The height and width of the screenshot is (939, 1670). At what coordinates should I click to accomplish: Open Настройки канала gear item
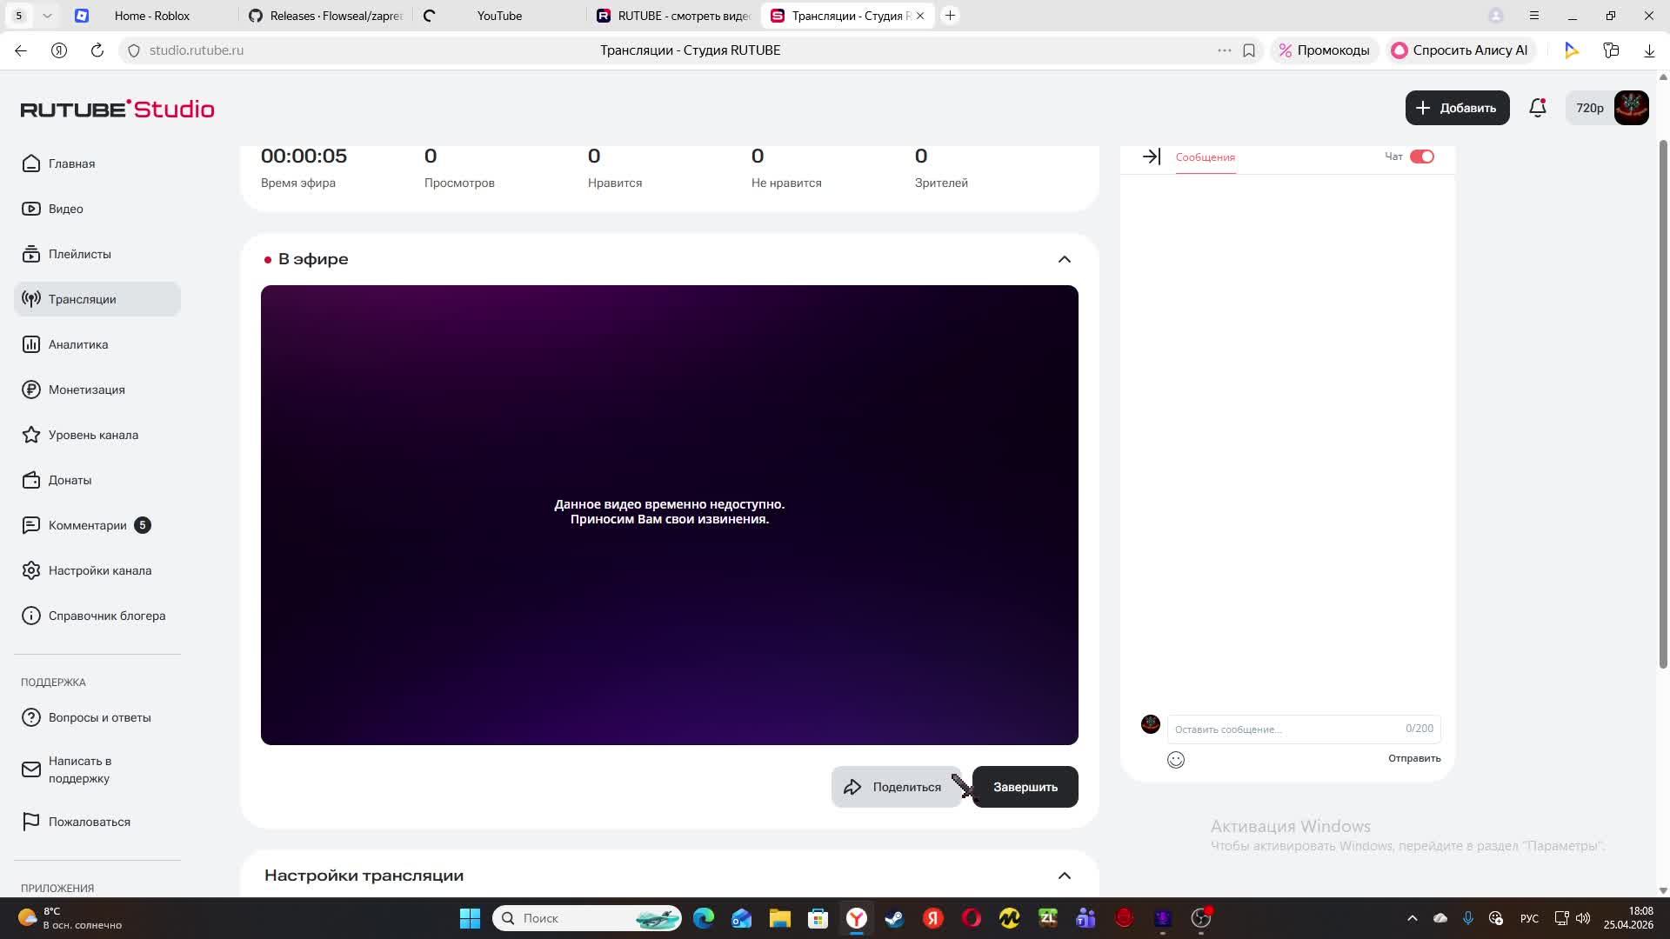99,570
